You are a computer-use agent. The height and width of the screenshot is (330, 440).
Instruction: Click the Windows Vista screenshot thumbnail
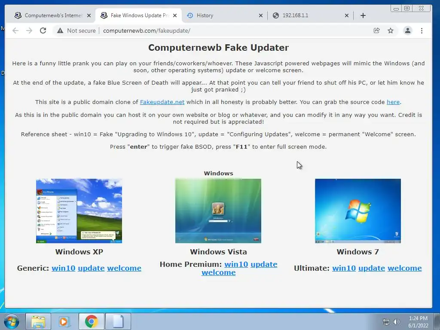pyautogui.click(x=218, y=211)
